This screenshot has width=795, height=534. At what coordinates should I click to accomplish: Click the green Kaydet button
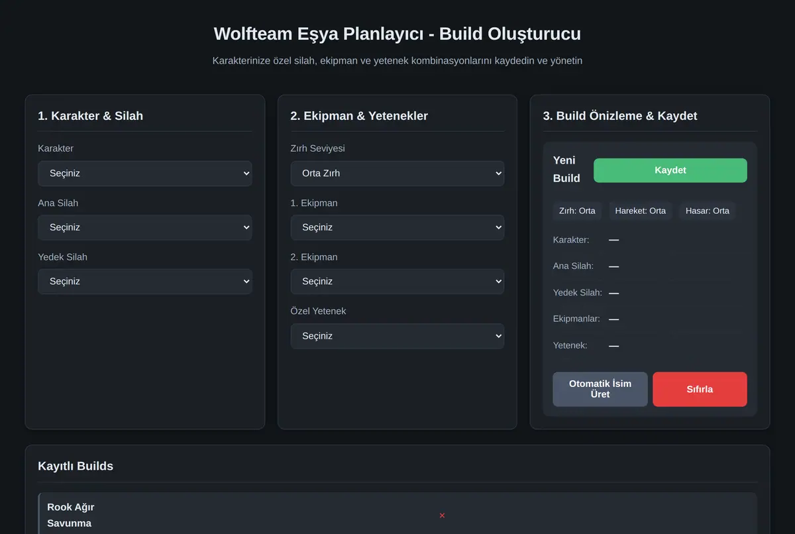point(670,170)
